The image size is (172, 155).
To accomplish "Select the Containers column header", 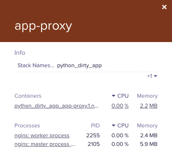I will (28, 96).
